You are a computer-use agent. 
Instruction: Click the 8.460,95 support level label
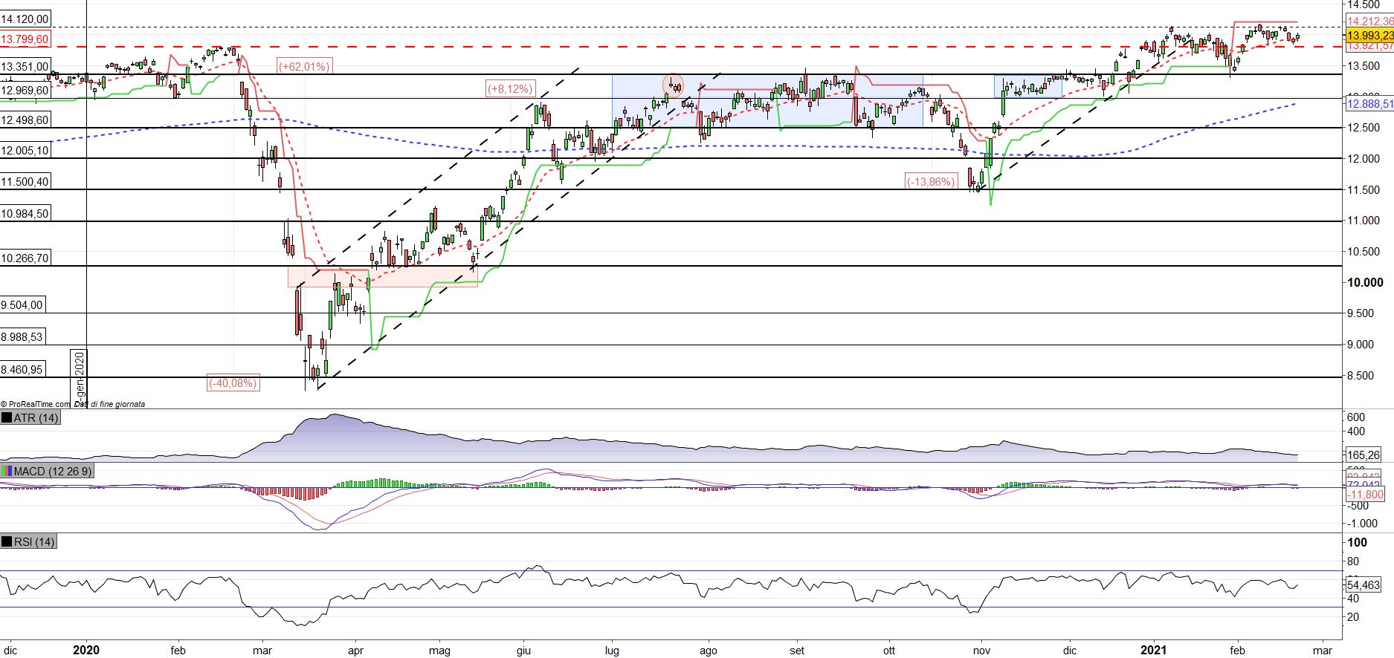point(22,368)
